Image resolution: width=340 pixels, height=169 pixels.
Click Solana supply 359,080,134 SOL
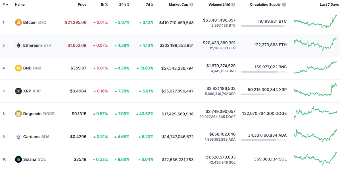click(x=270, y=159)
